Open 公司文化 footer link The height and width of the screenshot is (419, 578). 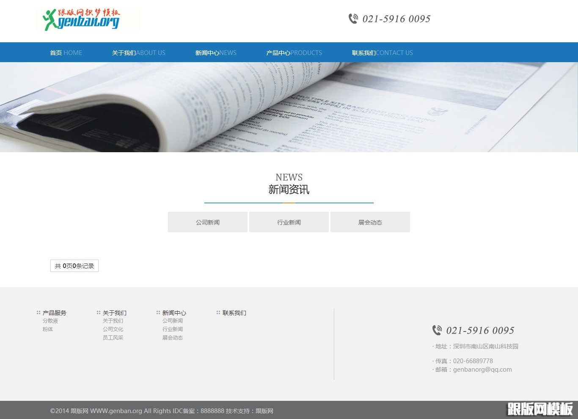113,329
